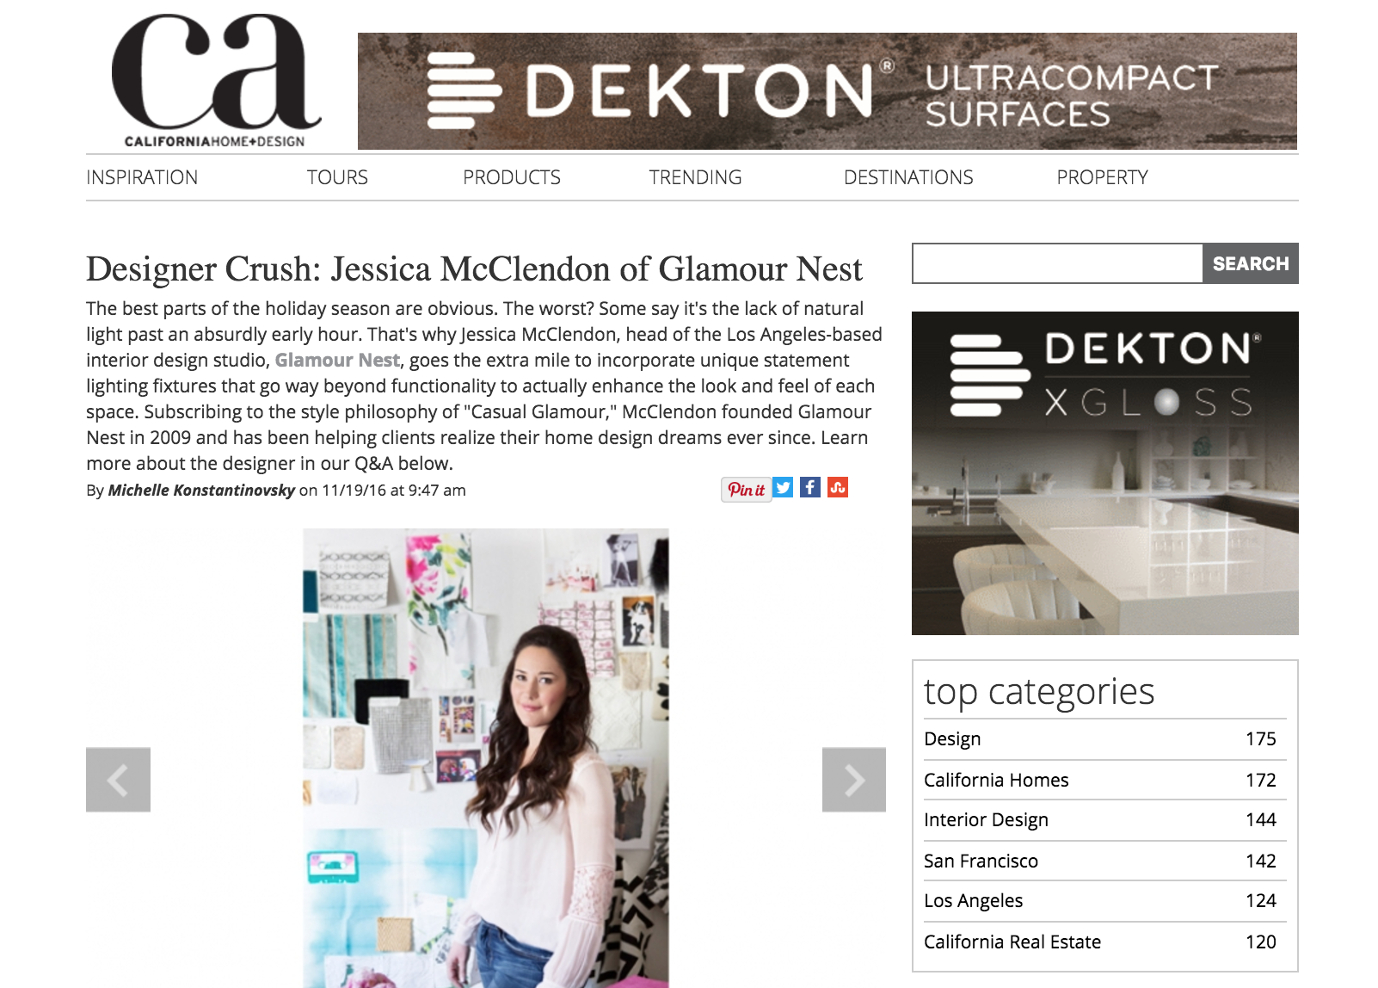This screenshot has height=988, width=1378.
Task: Click the Search button
Action: tap(1251, 263)
